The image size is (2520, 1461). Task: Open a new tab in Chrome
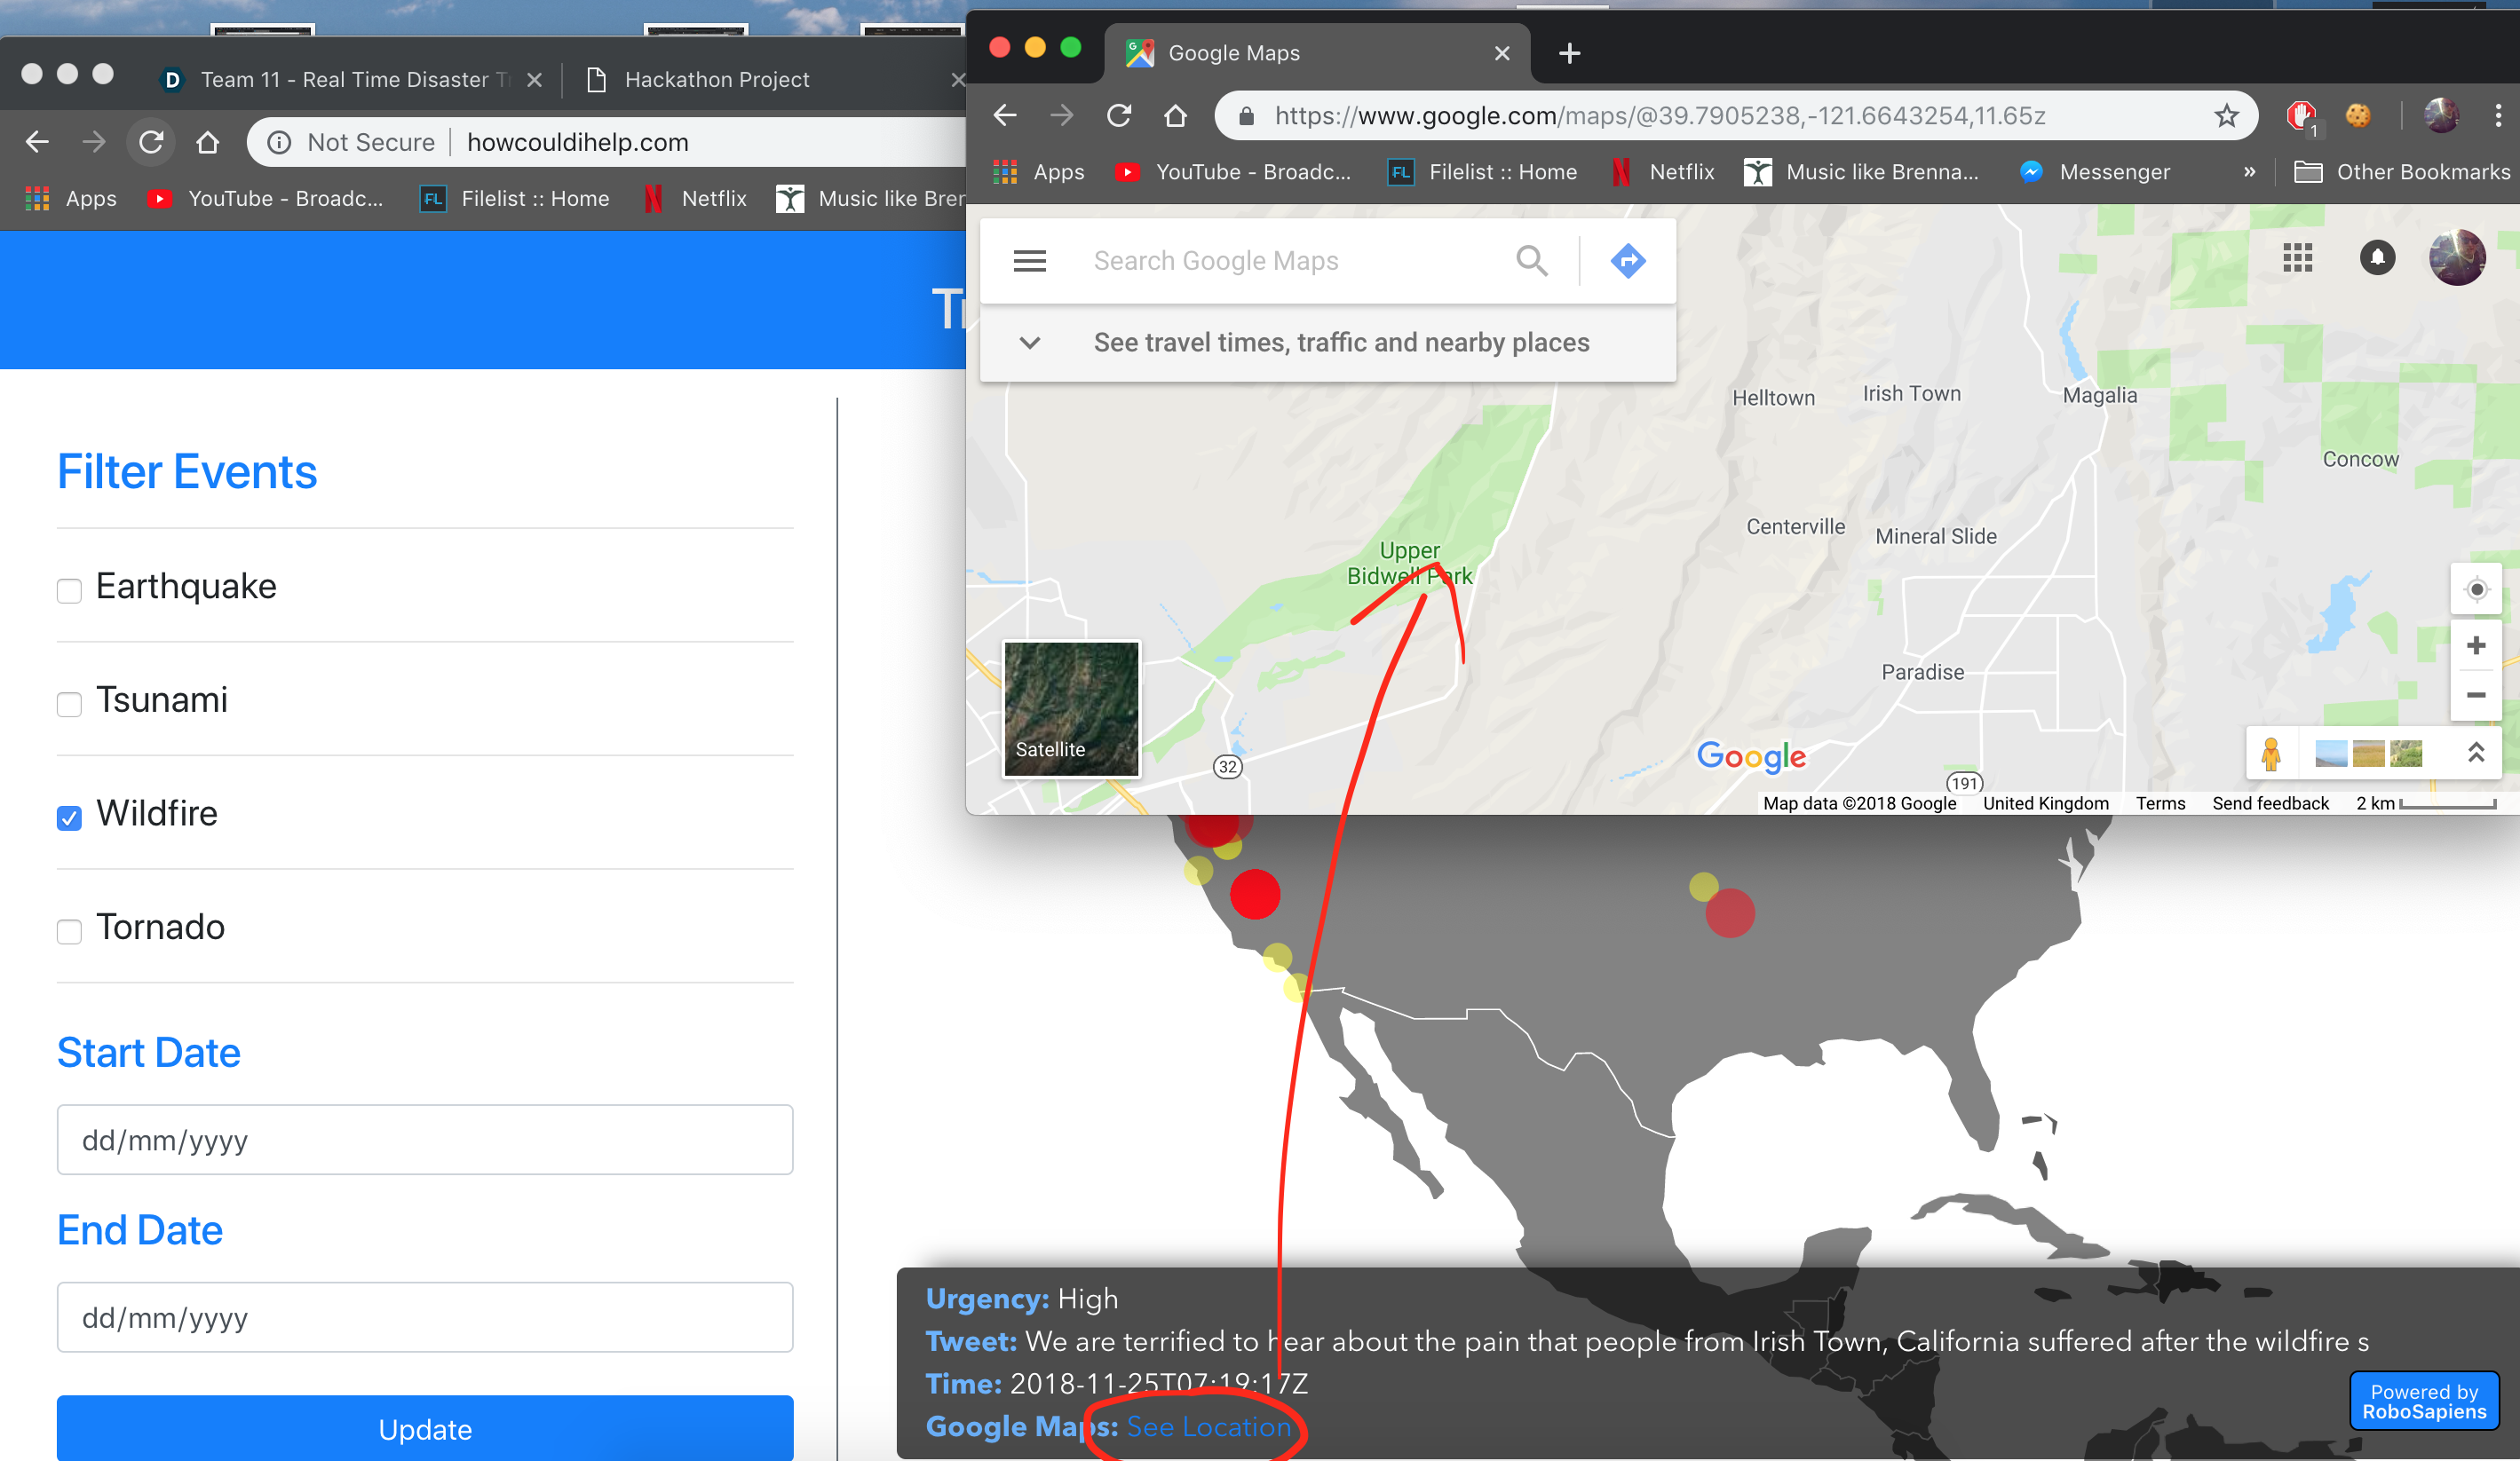pos(1569,53)
